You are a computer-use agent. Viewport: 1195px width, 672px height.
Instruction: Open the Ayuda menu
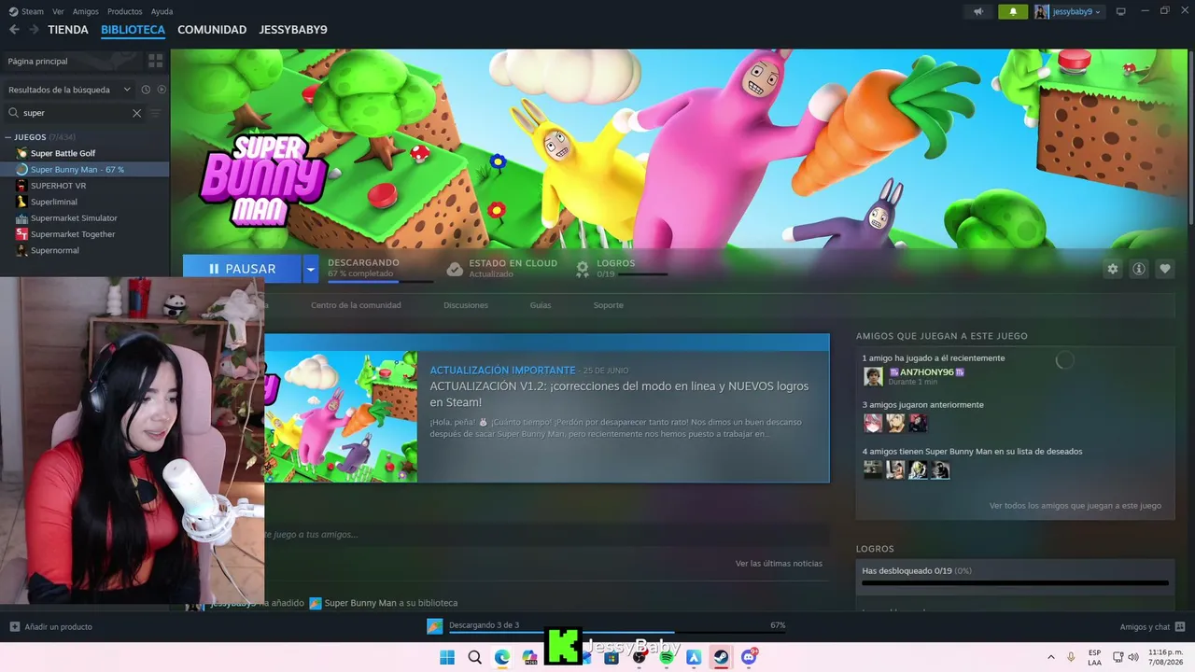coord(162,11)
